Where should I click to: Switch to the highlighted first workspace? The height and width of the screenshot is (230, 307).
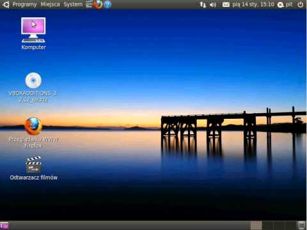point(256,226)
